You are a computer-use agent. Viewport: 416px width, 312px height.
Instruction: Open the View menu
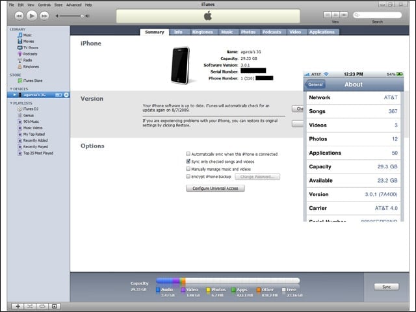point(31,5)
